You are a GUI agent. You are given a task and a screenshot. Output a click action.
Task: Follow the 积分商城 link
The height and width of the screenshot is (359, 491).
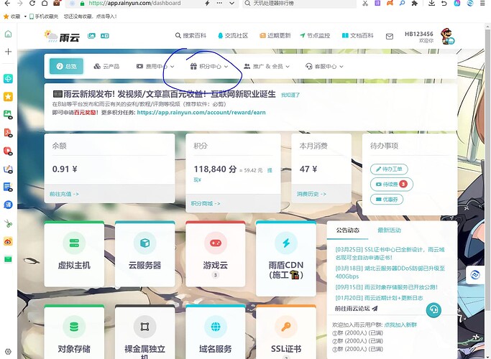coord(206,203)
